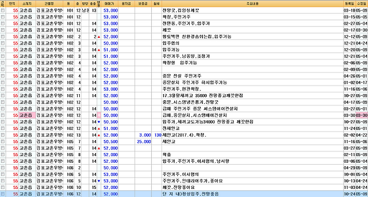Select the text 확장형 입주가능
368x197 pixels.
(x=180, y=63)
